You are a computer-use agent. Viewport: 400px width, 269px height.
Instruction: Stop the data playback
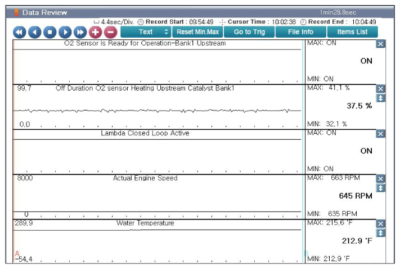tap(50, 32)
